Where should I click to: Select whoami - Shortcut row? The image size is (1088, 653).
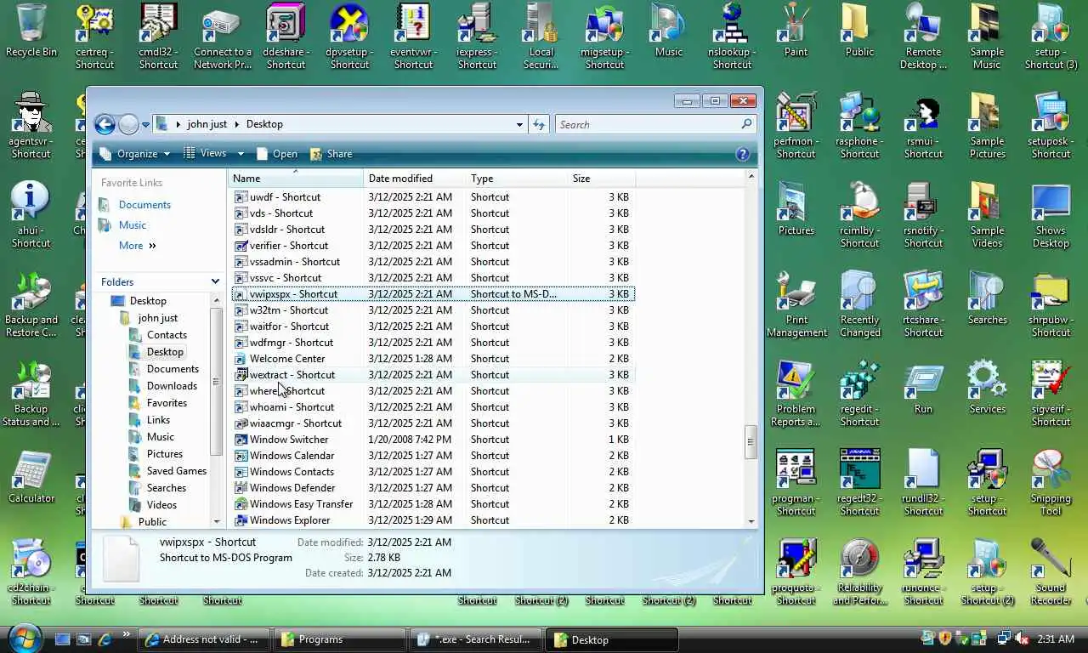432,407
